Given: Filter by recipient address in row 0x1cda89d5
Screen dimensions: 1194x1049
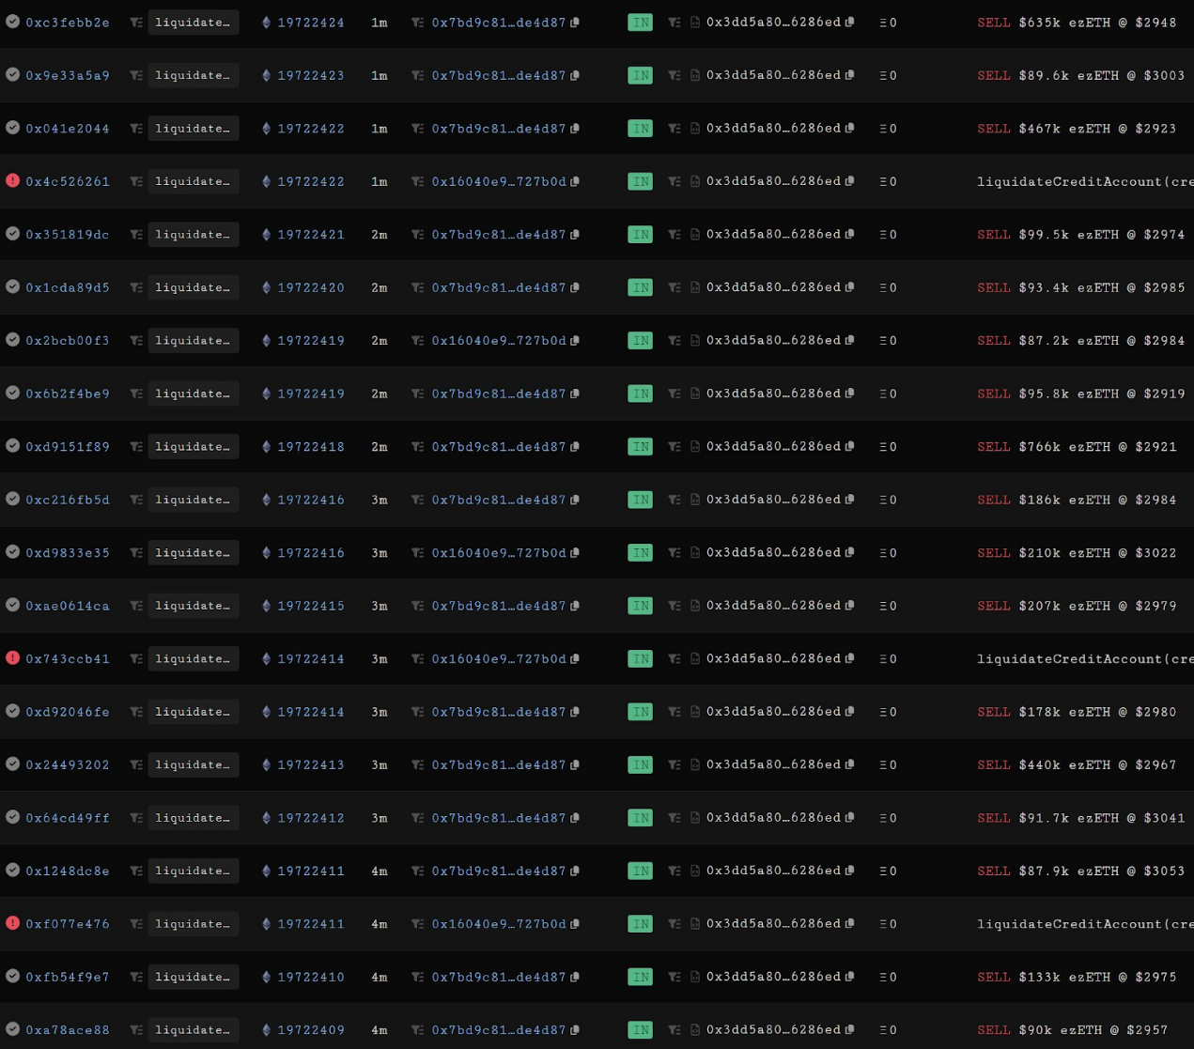Looking at the screenshot, I should [675, 287].
